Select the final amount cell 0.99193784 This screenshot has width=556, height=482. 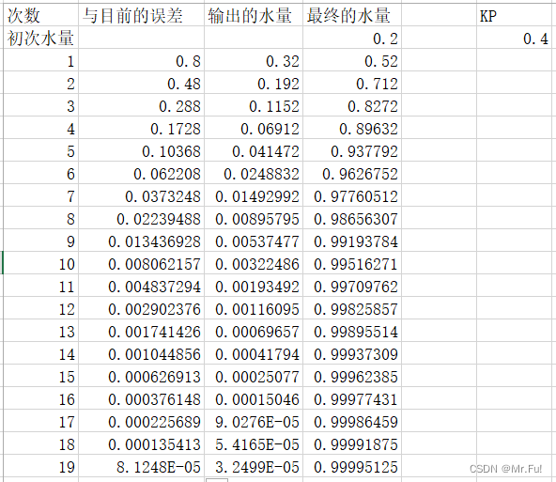coord(352,241)
